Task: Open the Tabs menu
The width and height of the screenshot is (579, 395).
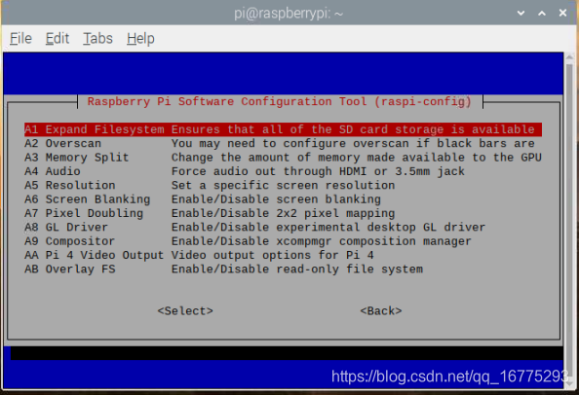Action: tap(97, 38)
